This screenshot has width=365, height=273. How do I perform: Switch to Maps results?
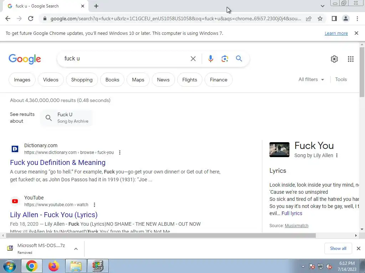click(x=138, y=80)
